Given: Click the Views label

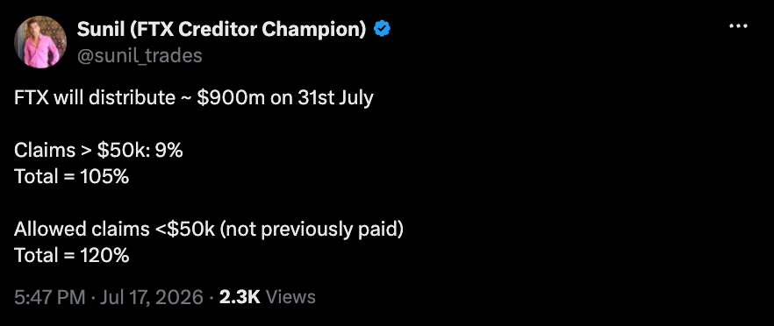Looking at the screenshot, I should (290, 297).
